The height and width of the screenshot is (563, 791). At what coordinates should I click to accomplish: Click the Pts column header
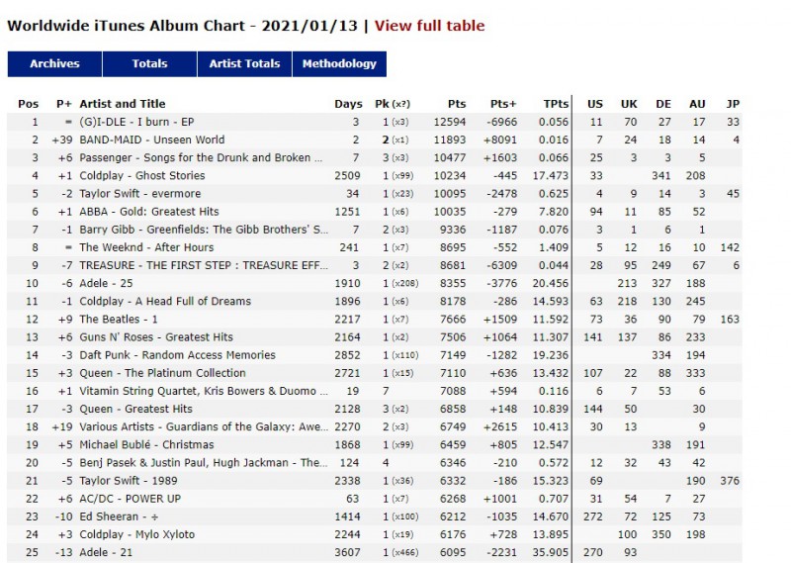pyautogui.click(x=456, y=104)
